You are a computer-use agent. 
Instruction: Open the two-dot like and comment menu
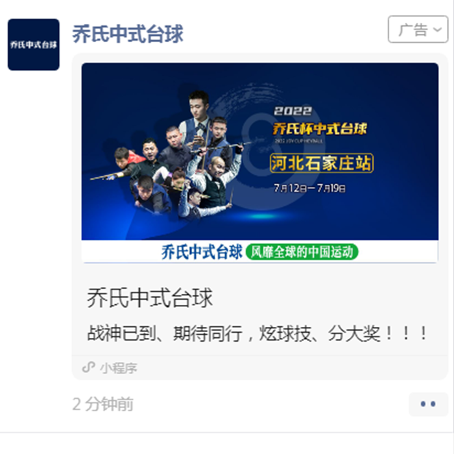point(428,404)
